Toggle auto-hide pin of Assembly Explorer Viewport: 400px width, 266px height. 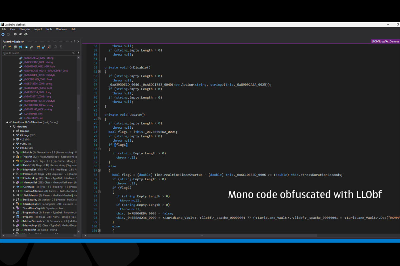point(75,42)
